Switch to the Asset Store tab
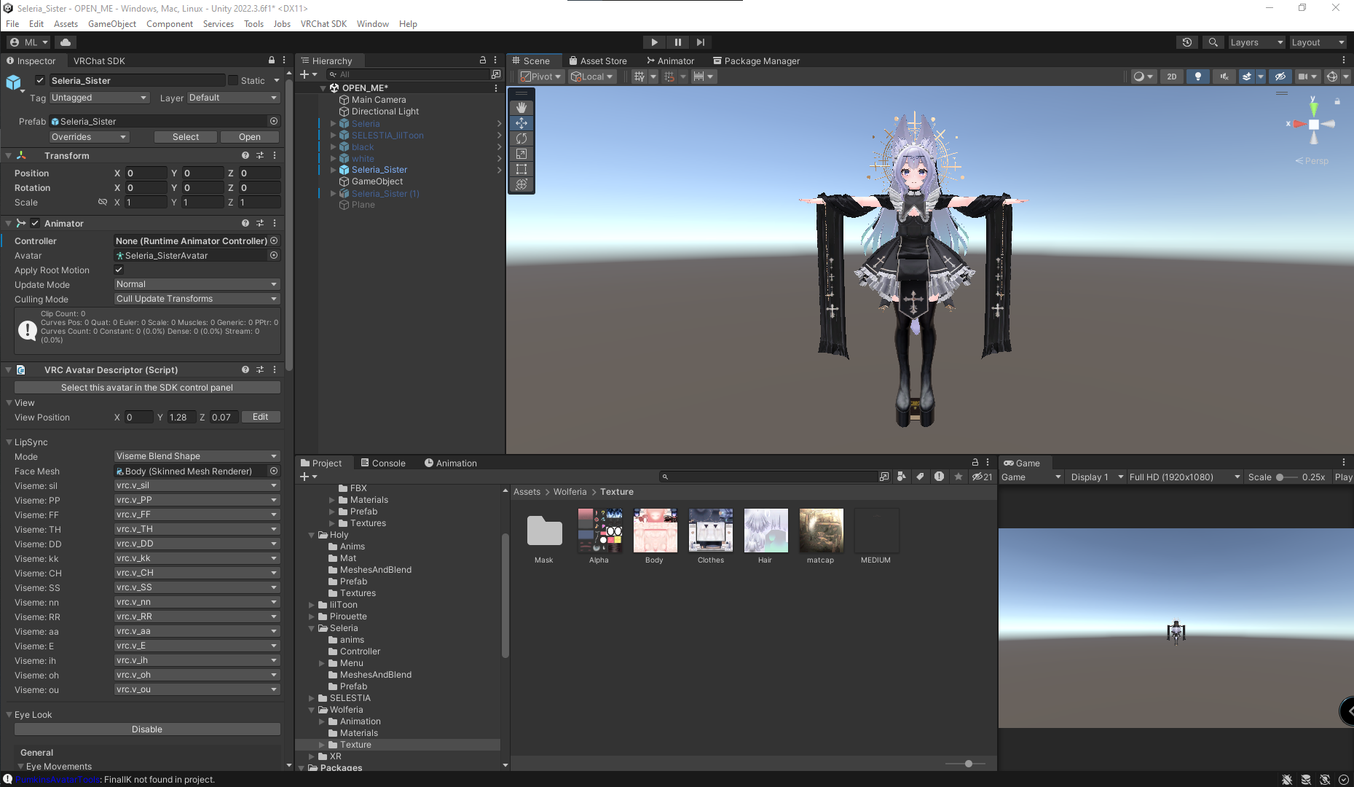 point(597,60)
